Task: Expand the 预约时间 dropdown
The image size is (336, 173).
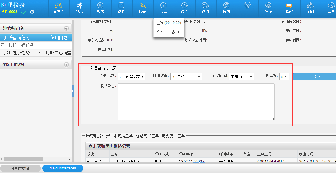Action: point(241,77)
